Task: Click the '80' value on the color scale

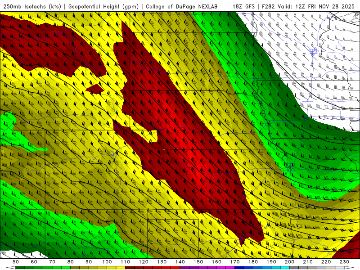Action: (71, 262)
